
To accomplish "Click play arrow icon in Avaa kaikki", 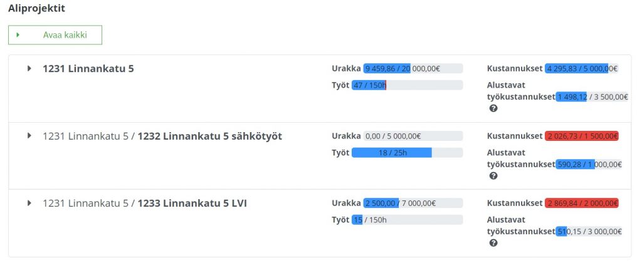I will (18, 35).
